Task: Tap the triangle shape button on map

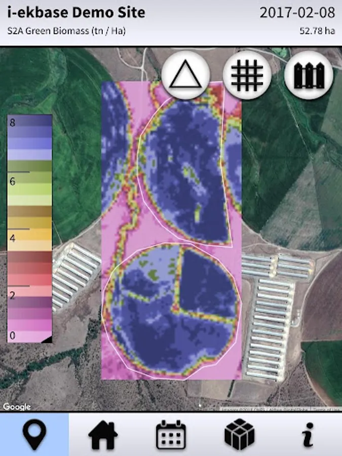Action: point(185,75)
